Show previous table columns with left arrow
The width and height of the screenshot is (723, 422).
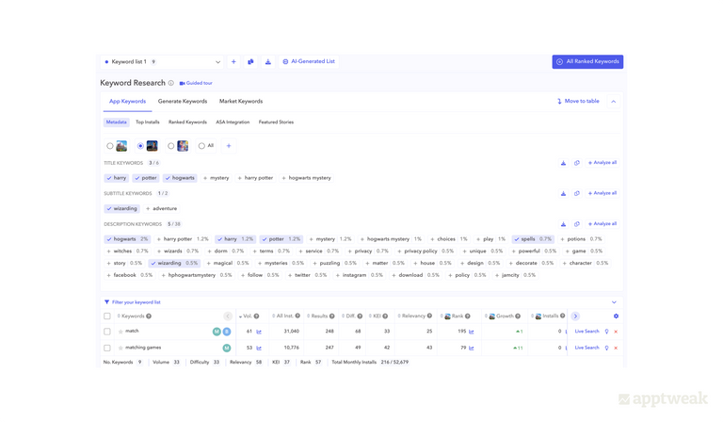click(228, 316)
